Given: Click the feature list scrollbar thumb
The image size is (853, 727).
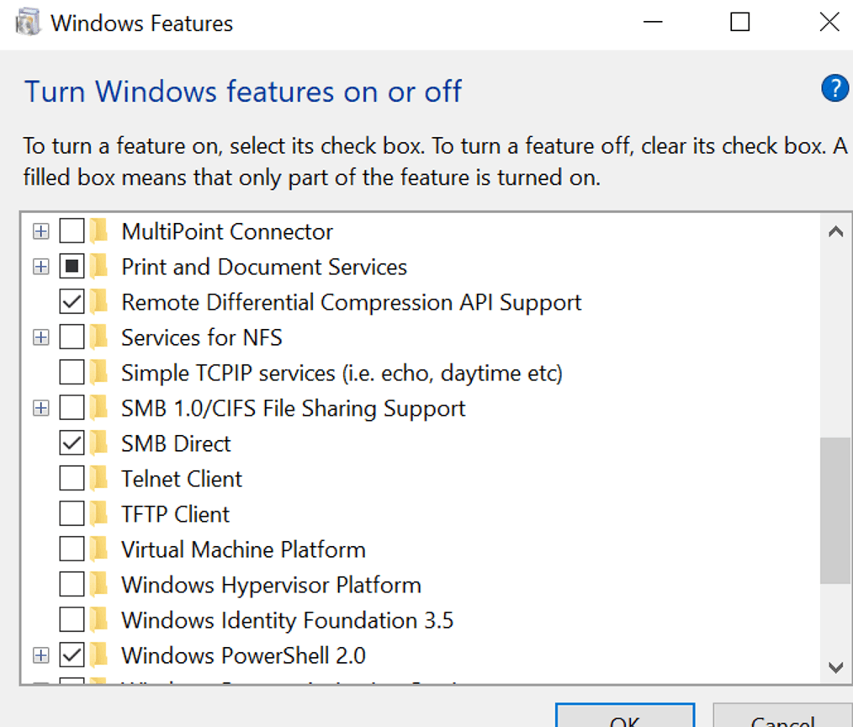Looking at the screenshot, I should pyautogui.click(x=835, y=511).
